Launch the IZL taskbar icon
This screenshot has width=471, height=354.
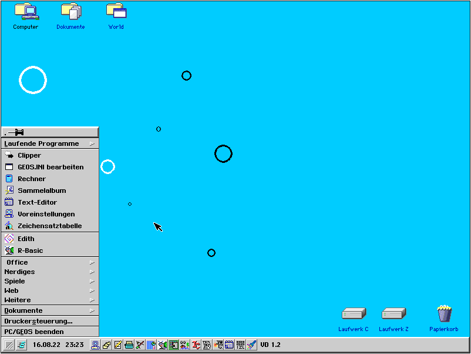click(240, 345)
